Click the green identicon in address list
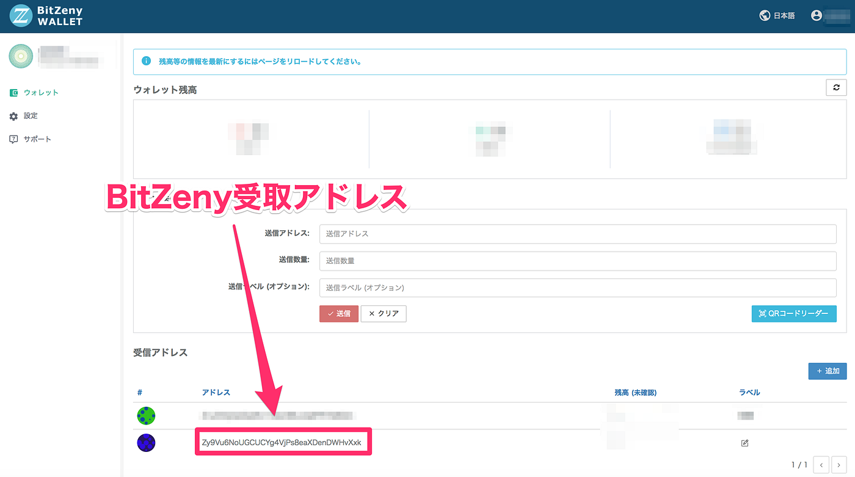 146,416
